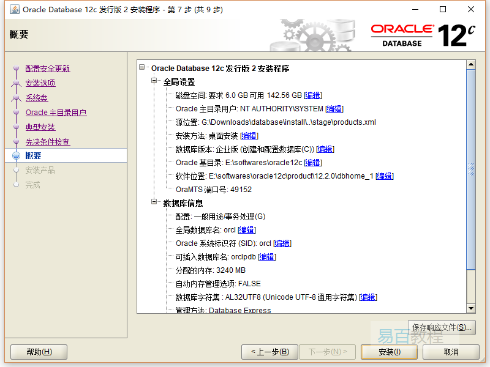
Task: Jump to the 系统类 step
Action: pos(36,98)
